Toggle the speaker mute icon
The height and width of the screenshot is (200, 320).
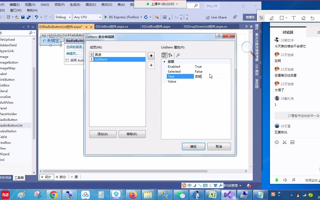[x=285, y=180]
